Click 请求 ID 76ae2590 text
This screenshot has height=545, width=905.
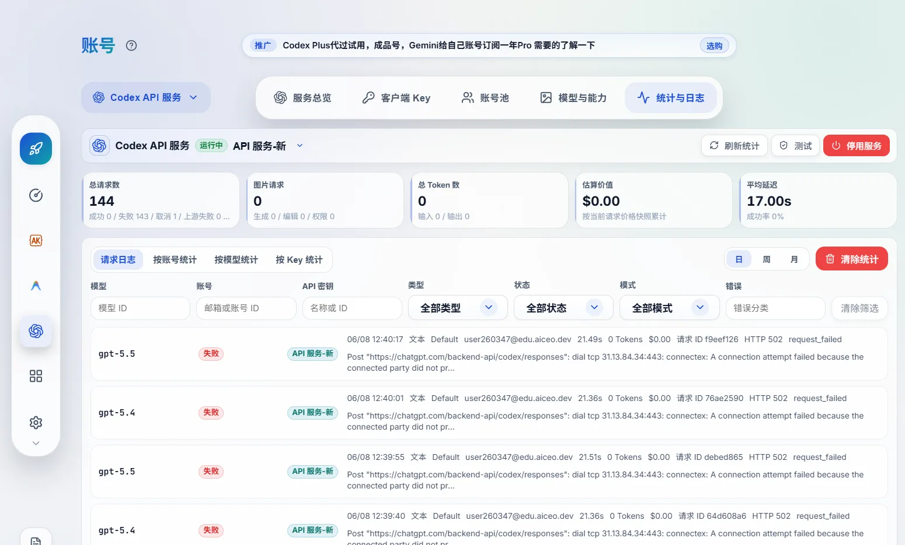pyautogui.click(x=710, y=398)
